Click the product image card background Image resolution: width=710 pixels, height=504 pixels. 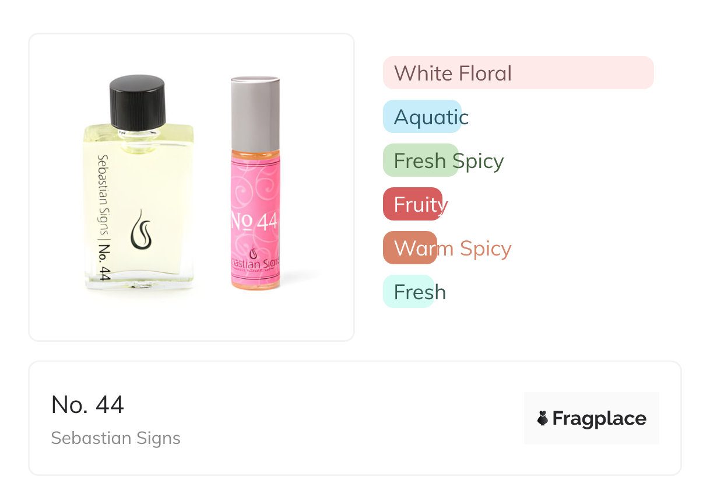[x=192, y=187]
